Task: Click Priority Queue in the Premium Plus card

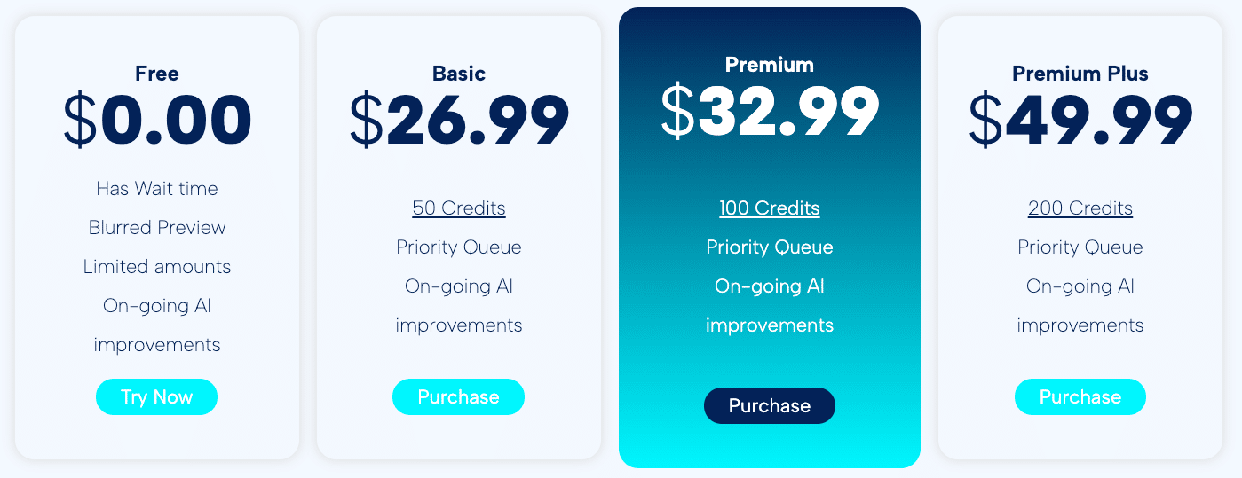Action: (x=1080, y=247)
